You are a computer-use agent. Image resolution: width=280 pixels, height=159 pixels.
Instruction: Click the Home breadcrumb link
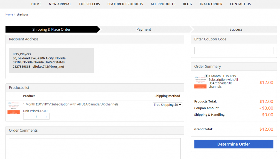(x=9, y=14)
